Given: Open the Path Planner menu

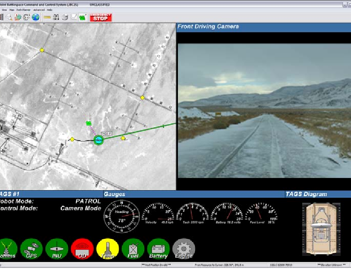Looking at the screenshot, I should (x=23, y=10).
